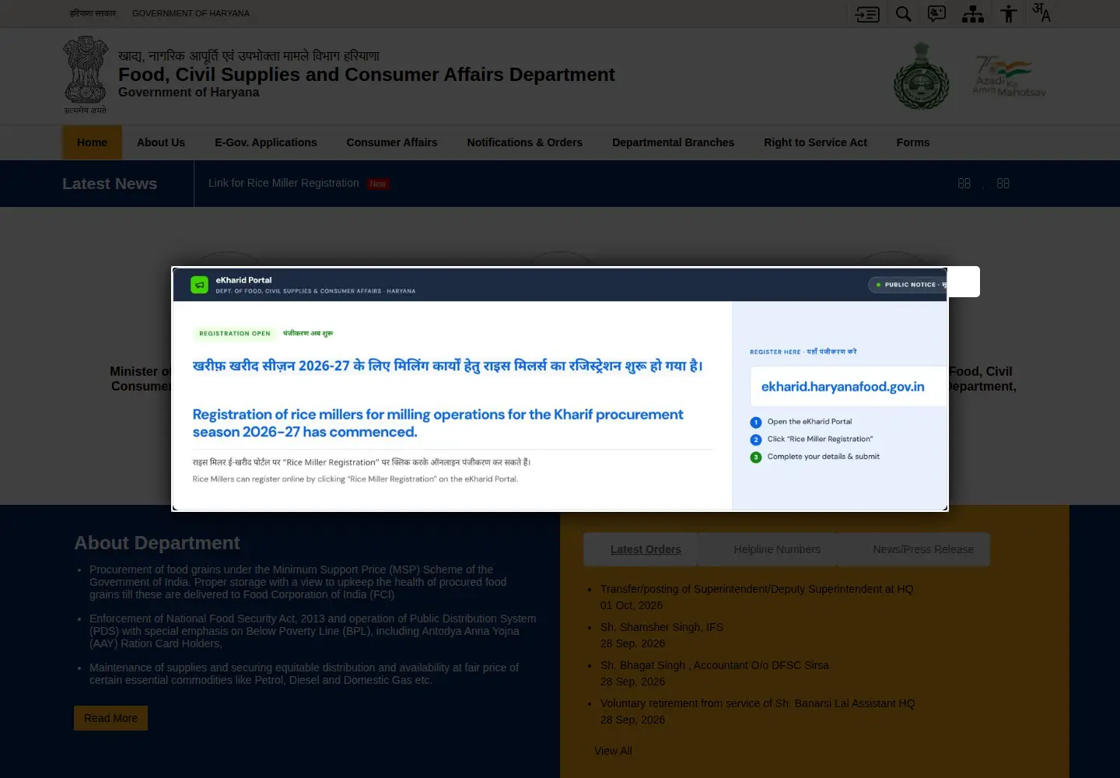
Task: Open the Sh. Shamsher Singh, IFS order
Action: click(662, 627)
